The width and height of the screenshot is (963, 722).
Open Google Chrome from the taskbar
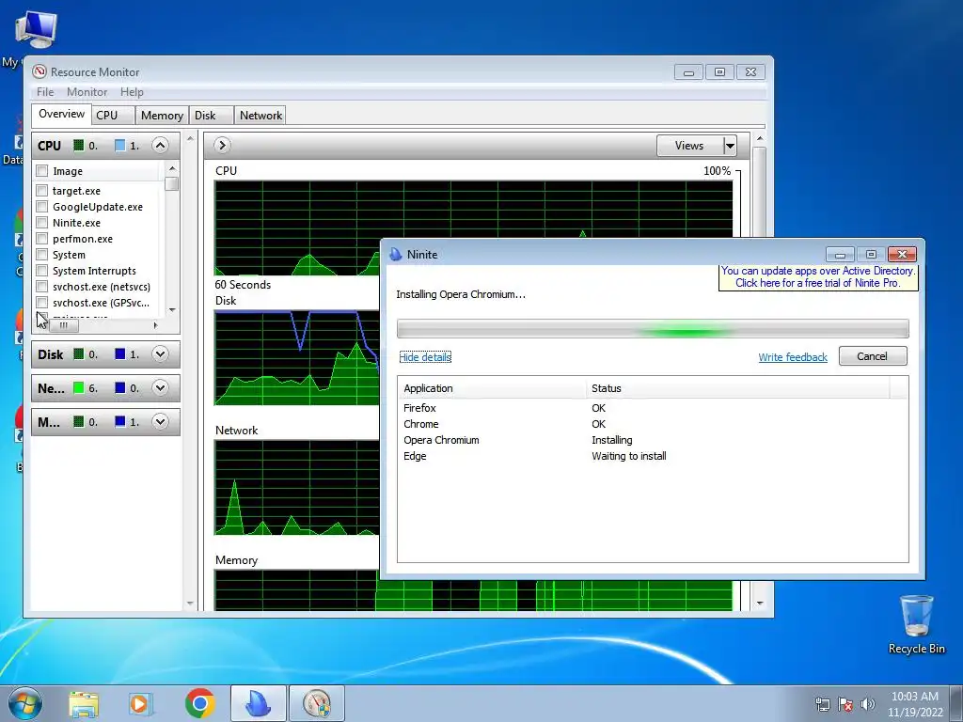pos(199,703)
